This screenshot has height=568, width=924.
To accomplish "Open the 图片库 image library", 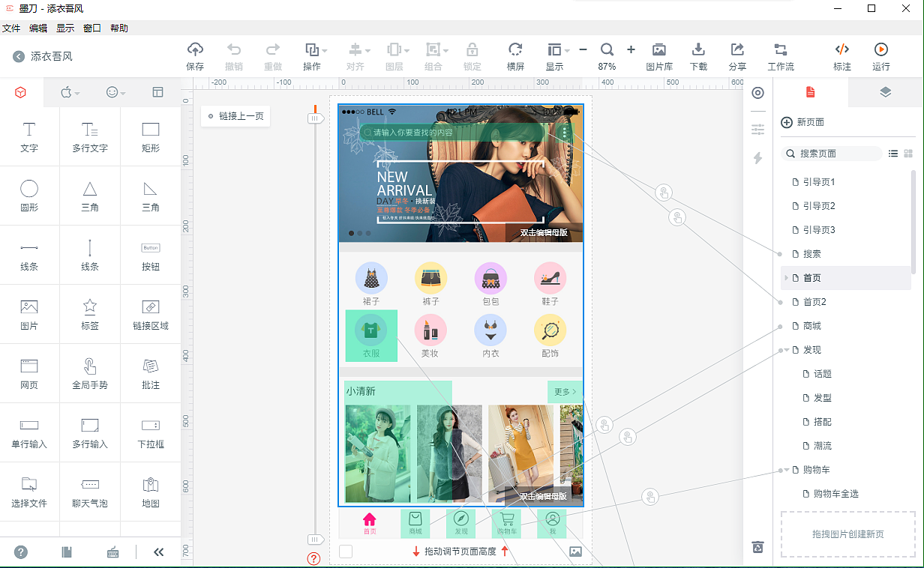I will [x=658, y=56].
